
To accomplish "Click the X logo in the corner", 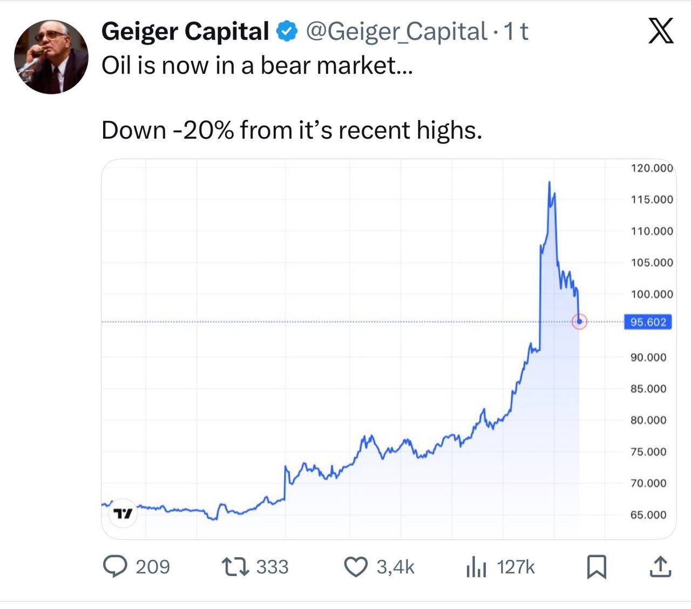I will [x=661, y=30].
